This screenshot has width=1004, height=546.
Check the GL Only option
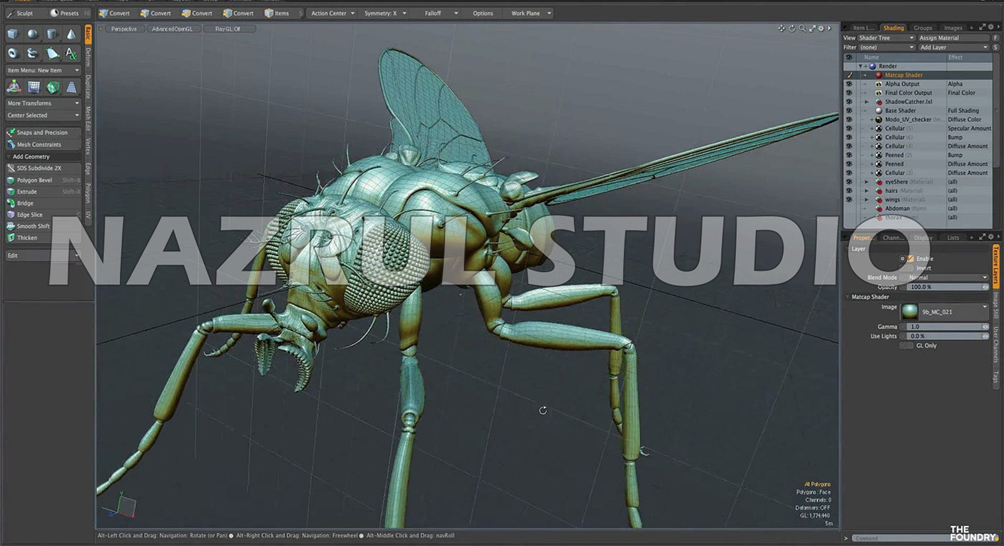click(906, 346)
